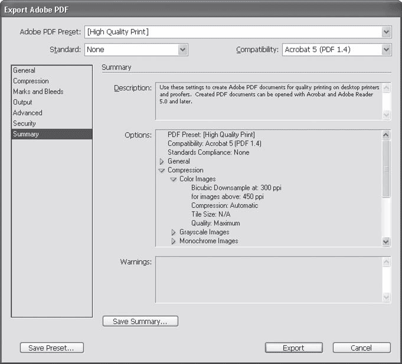The image size is (402, 364).
Task: Open the Output category
Action: pyautogui.click(x=22, y=102)
